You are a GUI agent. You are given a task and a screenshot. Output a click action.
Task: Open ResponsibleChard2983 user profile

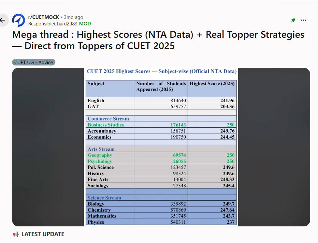(53, 24)
